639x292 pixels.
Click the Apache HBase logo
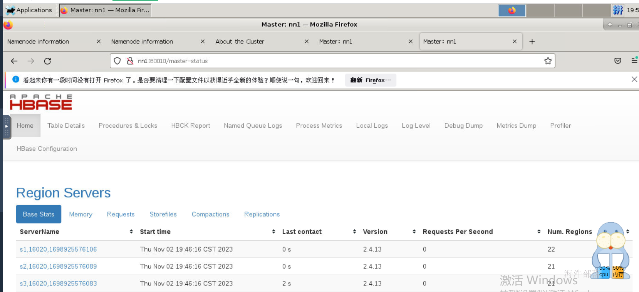[x=41, y=102]
